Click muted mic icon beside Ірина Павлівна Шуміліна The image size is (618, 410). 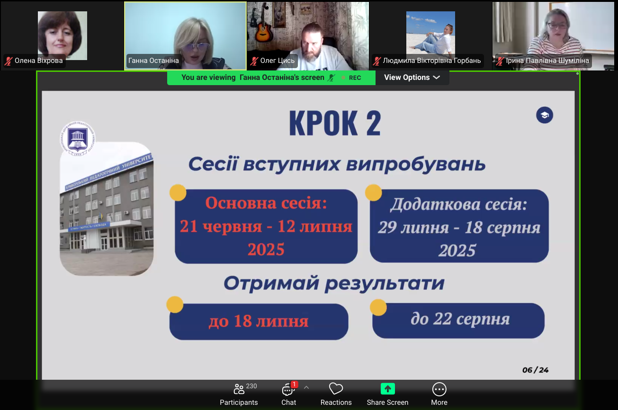[x=500, y=61]
